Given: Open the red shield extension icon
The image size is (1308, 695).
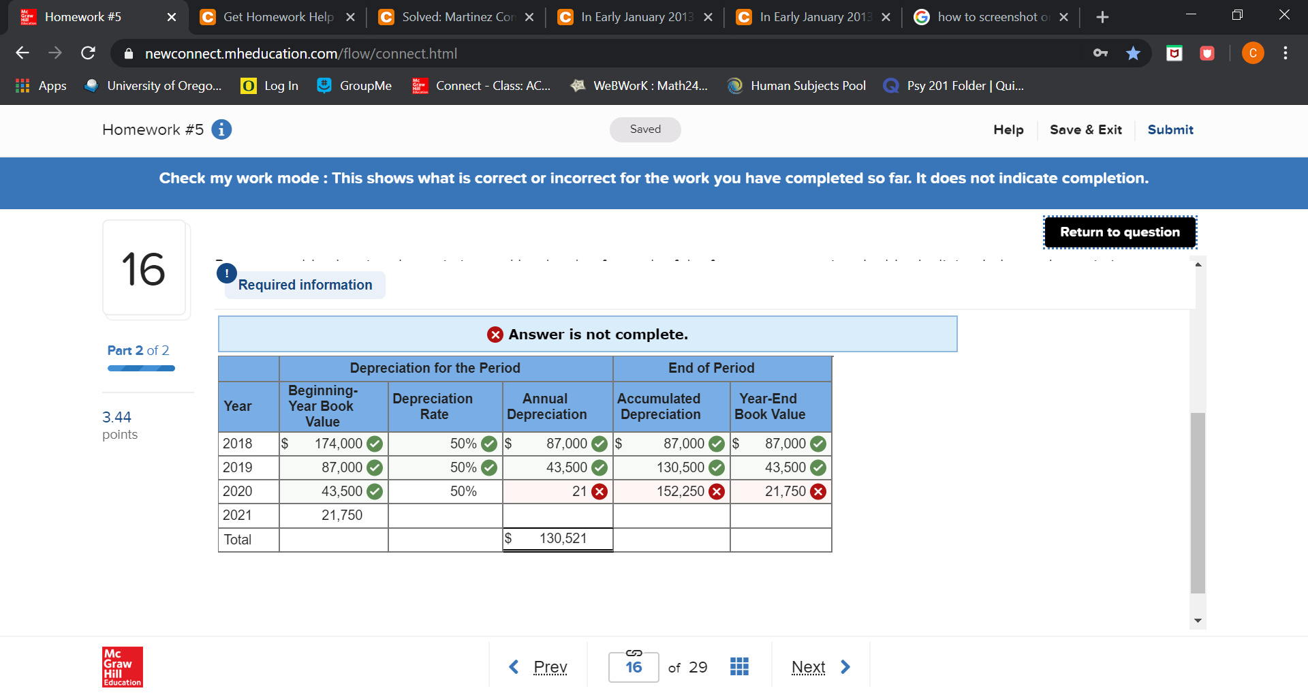Looking at the screenshot, I should pos(1207,53).
